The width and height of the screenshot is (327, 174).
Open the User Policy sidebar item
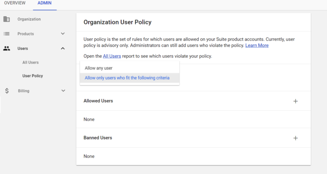tap(33, 76)
